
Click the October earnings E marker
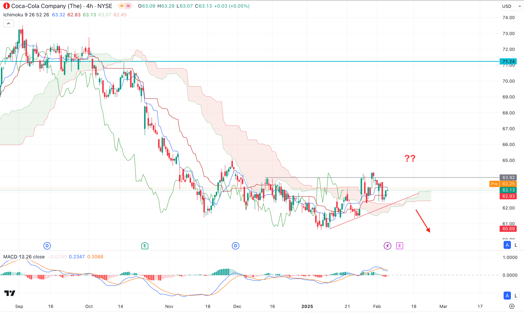coord(145,246)
